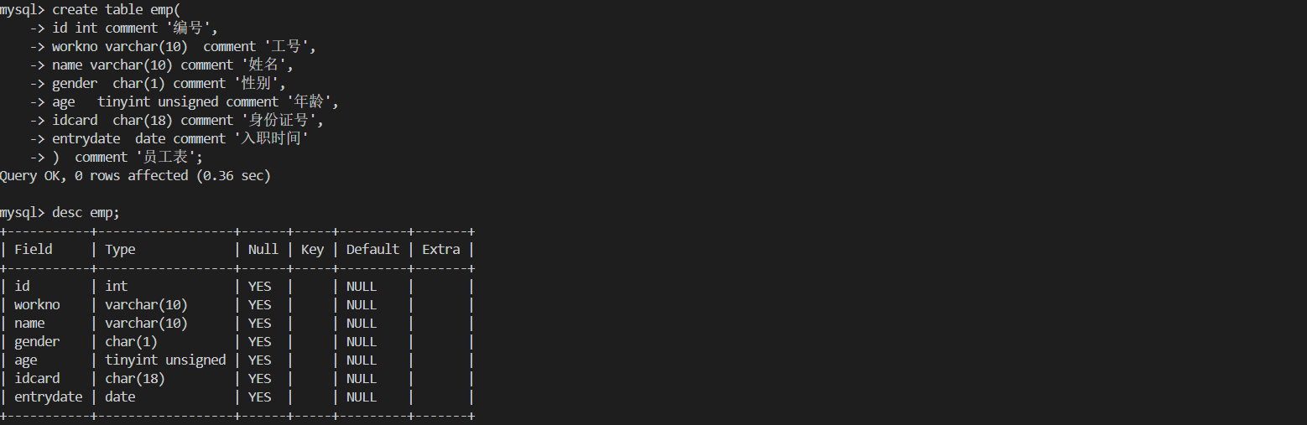Click the 'Type' column header
This screenshot has height=425, width=1307.
[x=120, y=249]
